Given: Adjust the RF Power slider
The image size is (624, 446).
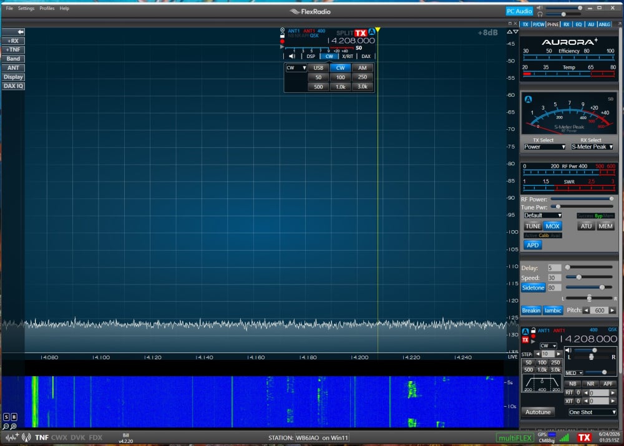Looking at the screenshot, I should (x=582, y=199).
